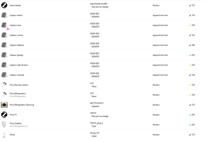Click the Tuya manufacturer label
Screen dimensions: 204x141
click(94, 126)
